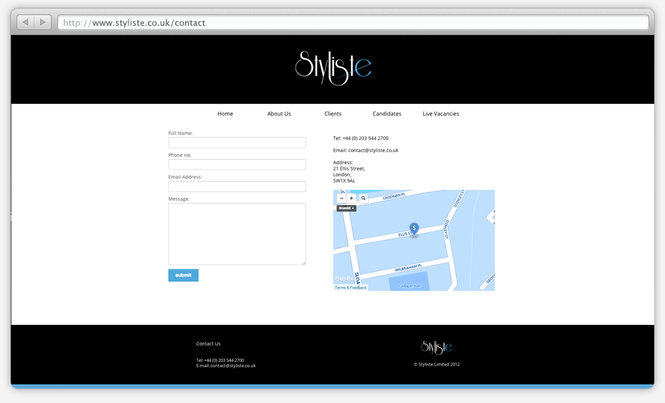Open Live Vacancies from the navigation
Viewport: 665px width, 403px height.
pos(440,113)
